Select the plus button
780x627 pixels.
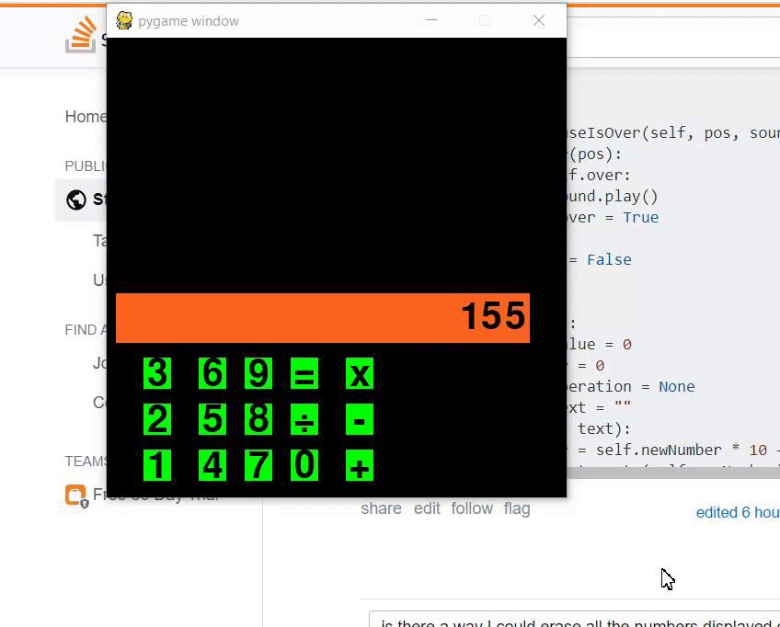360,465
